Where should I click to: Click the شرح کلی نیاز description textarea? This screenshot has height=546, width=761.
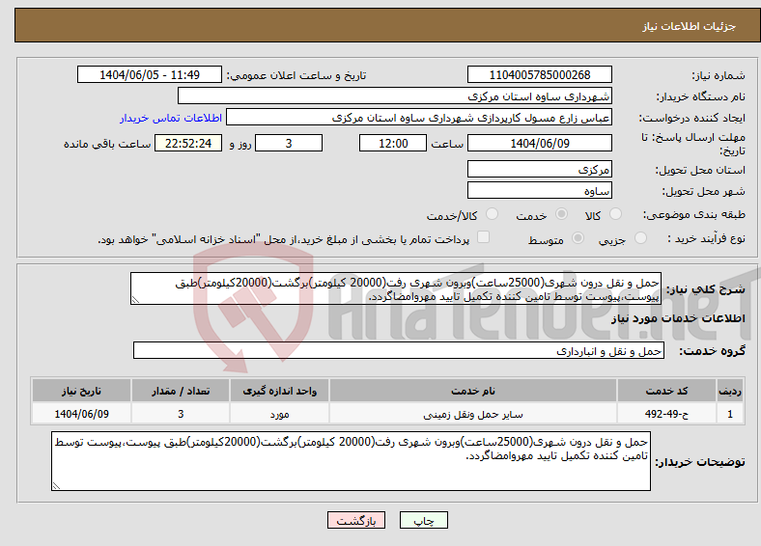[396, 288]
